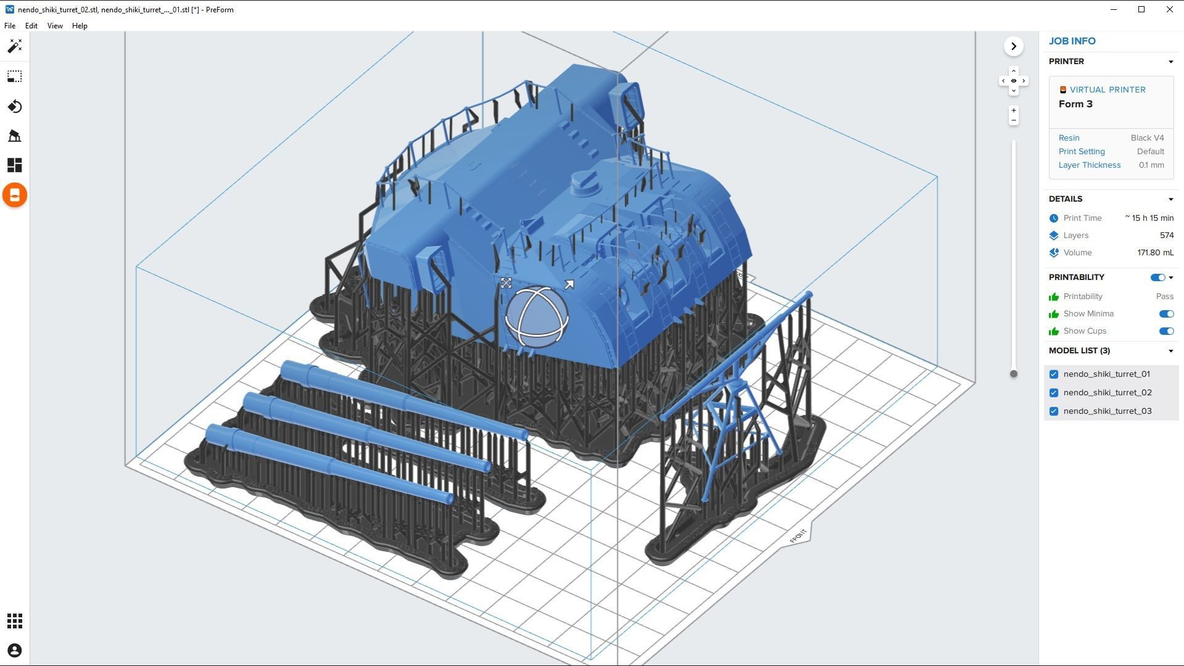
Task: Click the orange Start Print button icon
Action: click(15, 195)
